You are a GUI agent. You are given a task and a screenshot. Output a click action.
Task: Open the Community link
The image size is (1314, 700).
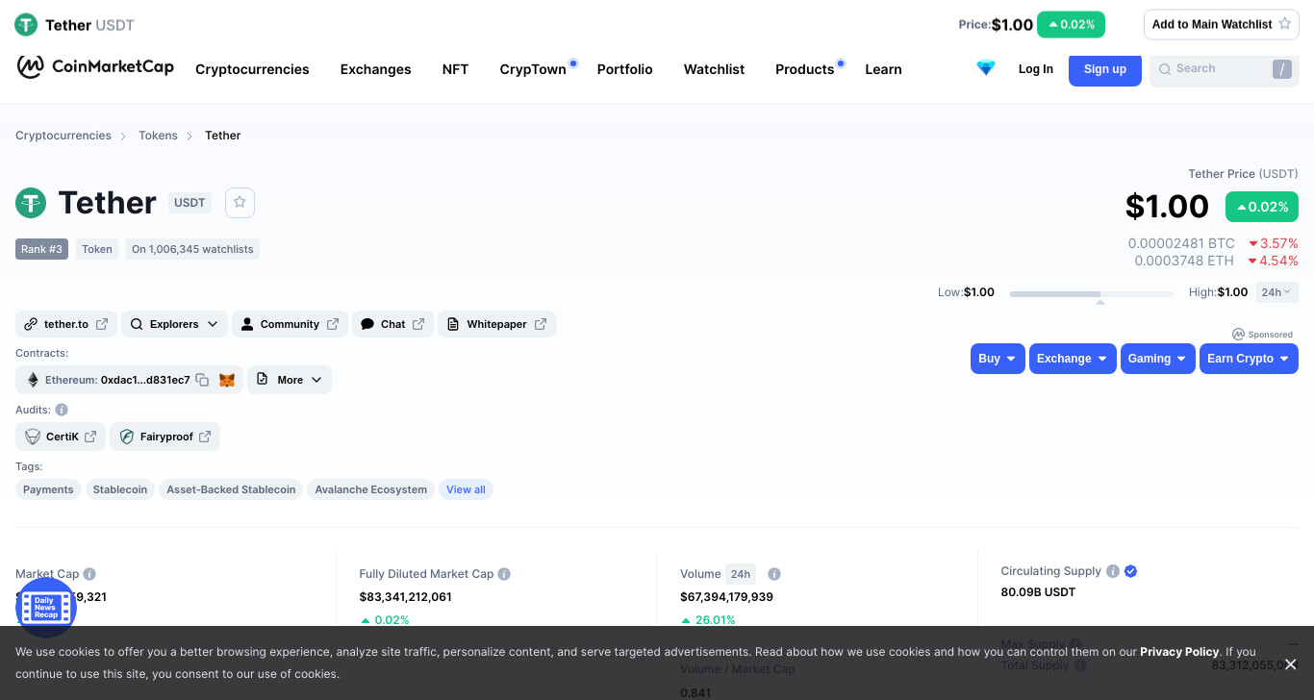[x=290, y=324]
